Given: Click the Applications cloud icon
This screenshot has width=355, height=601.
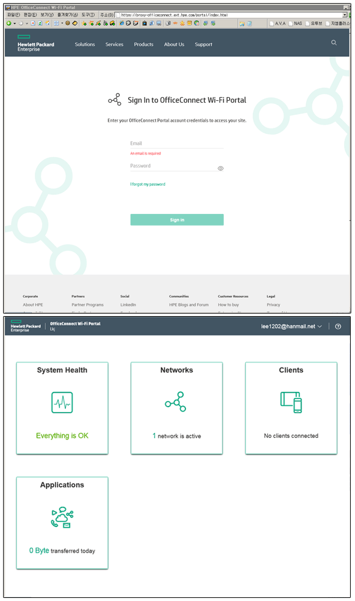Looking at the screenshot, I should [62, 517].
